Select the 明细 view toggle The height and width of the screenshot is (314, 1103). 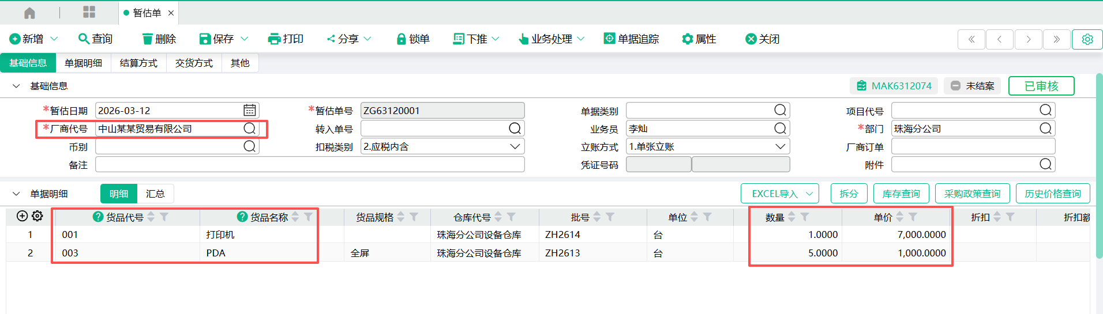click(x=119, y=194)
